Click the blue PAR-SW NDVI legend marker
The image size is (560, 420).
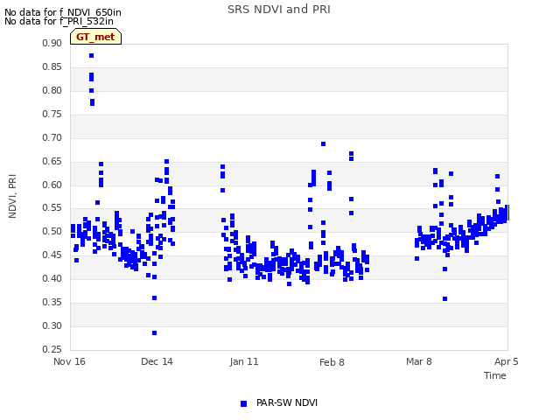(x=243, y=403)
